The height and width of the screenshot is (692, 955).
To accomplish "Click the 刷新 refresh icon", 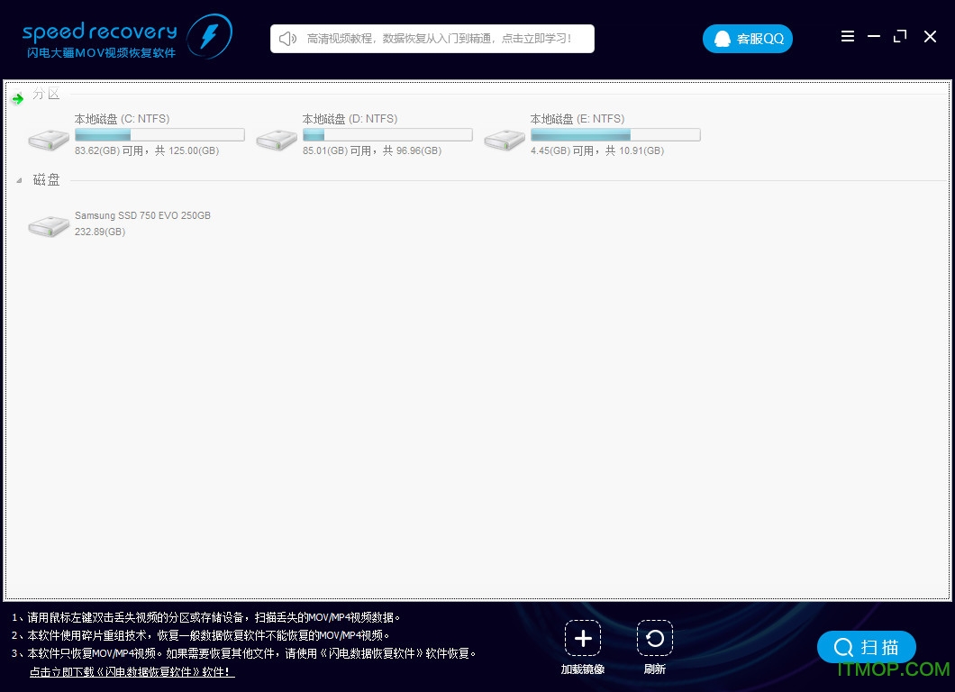I will pyautogui.click(x=655, y=639).
